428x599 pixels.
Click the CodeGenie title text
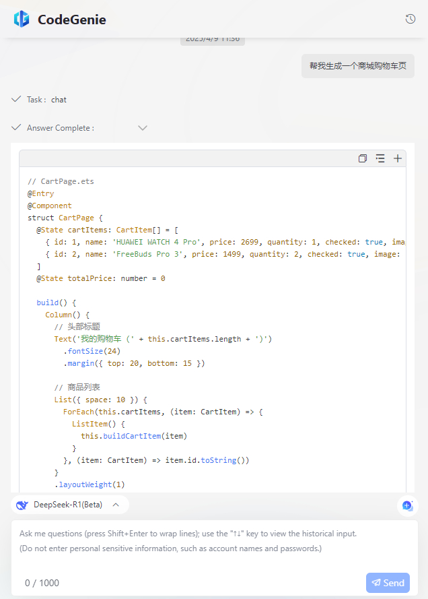[72, 20]
